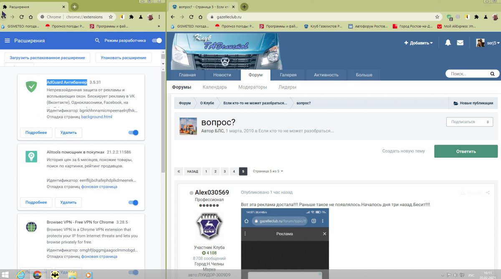Image resolution: width=501 pixels, height=279 pixels.
Task: Go to page 3 of the topic
Action: pyautogui.click(x=225, y=171)
